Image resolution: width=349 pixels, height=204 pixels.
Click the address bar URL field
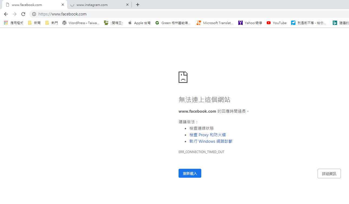[x=189, y=14]
